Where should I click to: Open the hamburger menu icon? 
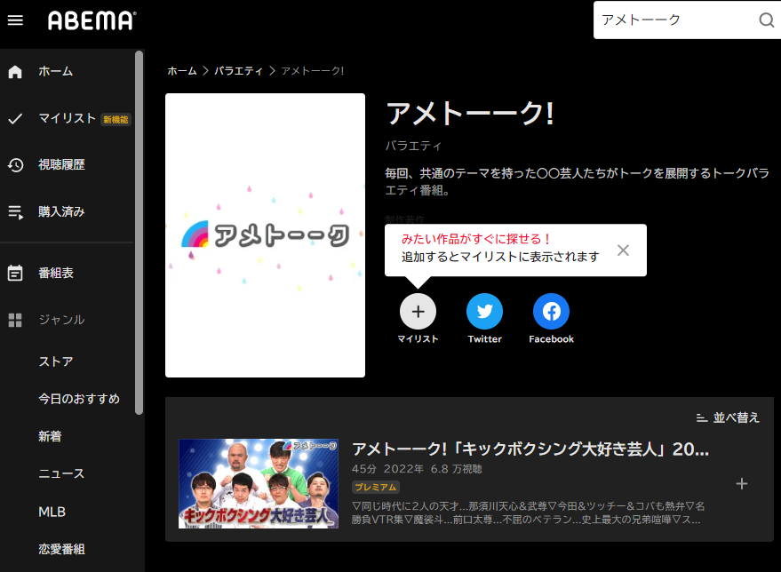click(x=15, y=20)
